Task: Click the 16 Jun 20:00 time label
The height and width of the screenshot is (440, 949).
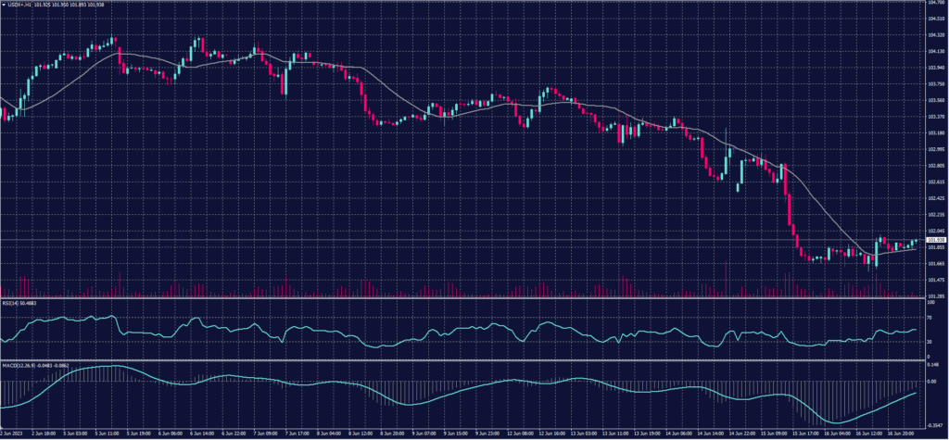Action: [903, 433]
